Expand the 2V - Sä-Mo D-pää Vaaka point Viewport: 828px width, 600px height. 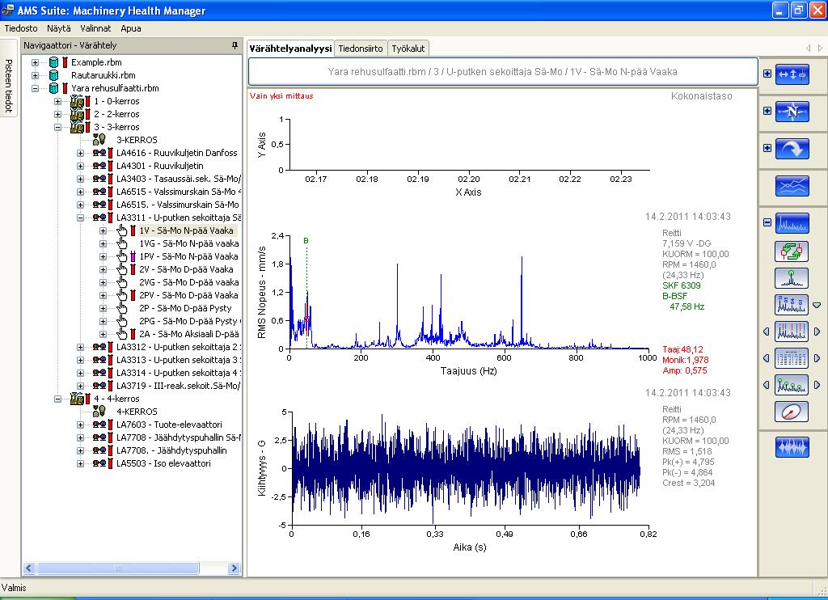point(103,269)
